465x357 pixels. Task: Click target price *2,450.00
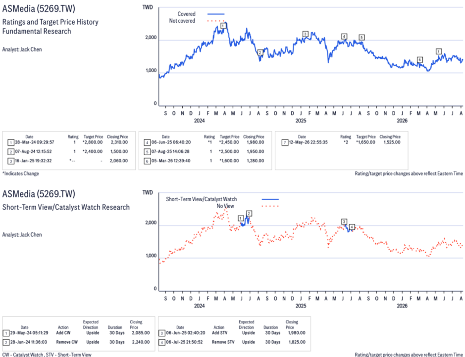tap(229, 142)
